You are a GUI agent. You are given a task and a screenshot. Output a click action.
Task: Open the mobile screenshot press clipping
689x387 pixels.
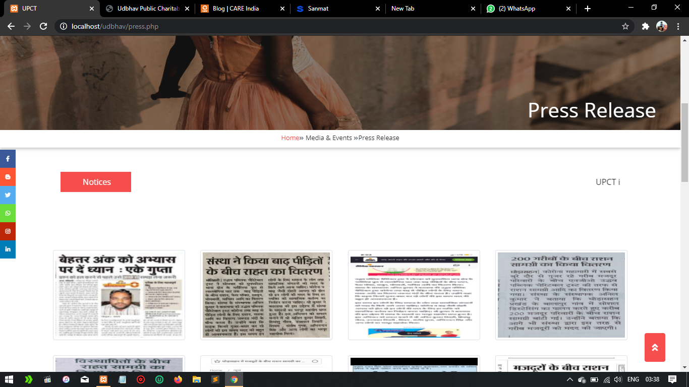pyautogui.click(x=414, y=295)
